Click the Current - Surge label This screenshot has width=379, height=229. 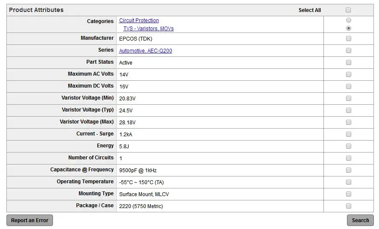(x=95, y=134)
